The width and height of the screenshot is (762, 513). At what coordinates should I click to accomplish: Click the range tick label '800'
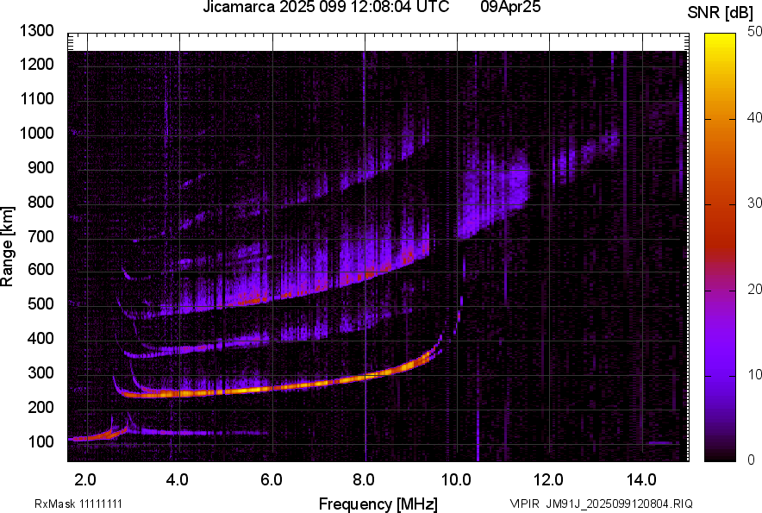(41, 202)
